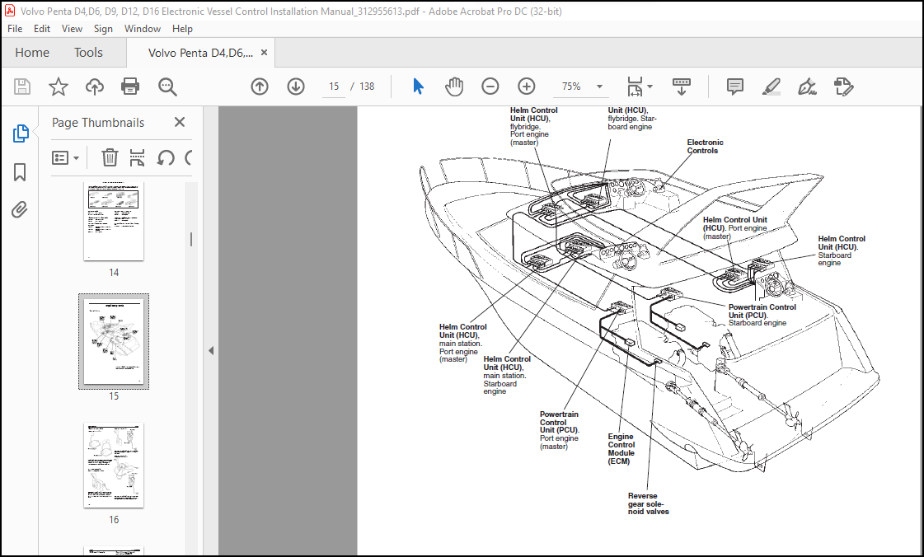Delete selected pages with trash icon
924x557 pixels.
coord(110,158)
